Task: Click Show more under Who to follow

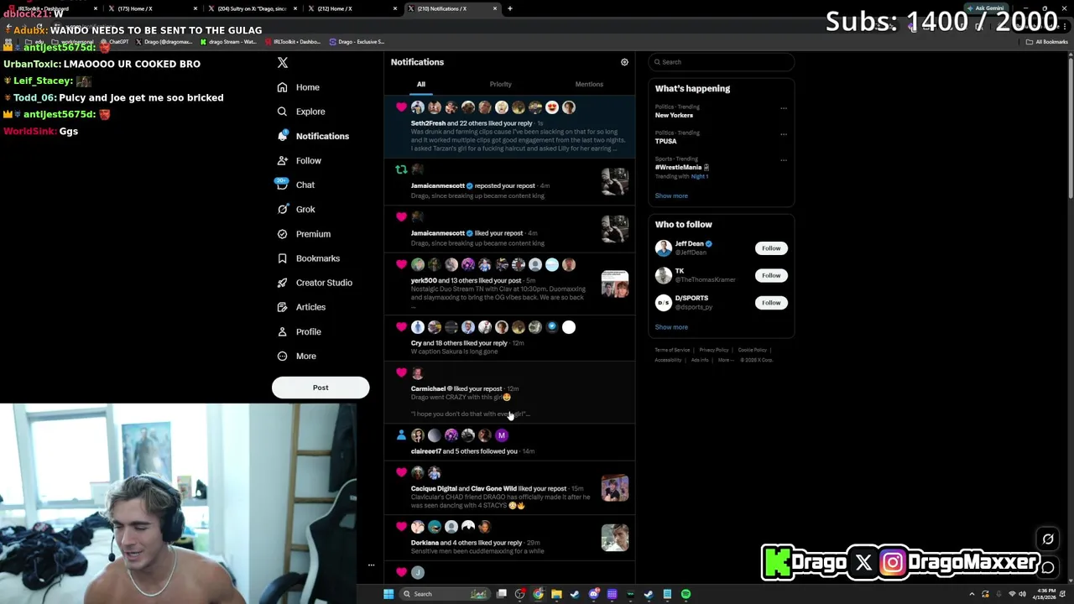Action: coord(671,327)
